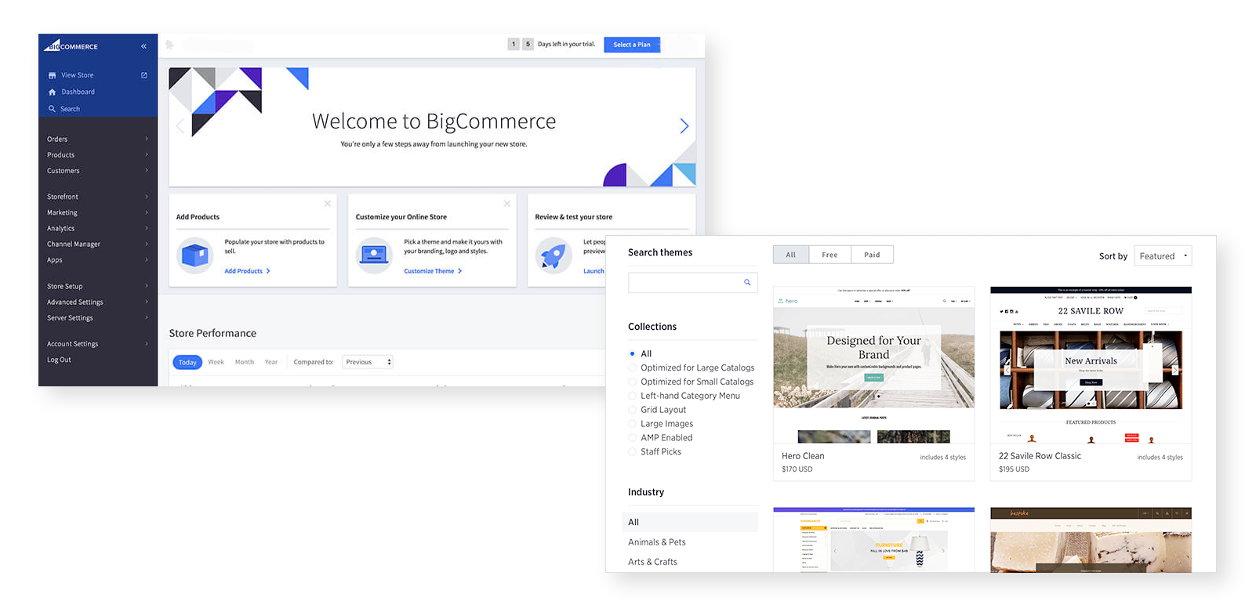Image resolution: width=1256 pixels, height=612 pixels.
Task: Switch theme filter to All tab
Action: point(791,255)
